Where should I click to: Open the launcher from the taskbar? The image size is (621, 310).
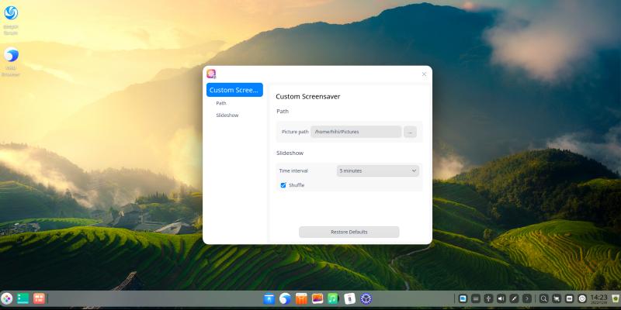tap(7, 298)
